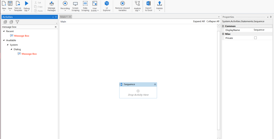Click the Analyze File stethoscope icon

coord(137,3)
